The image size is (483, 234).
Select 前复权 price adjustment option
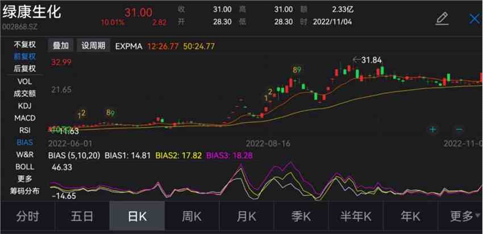pos(24,56)
